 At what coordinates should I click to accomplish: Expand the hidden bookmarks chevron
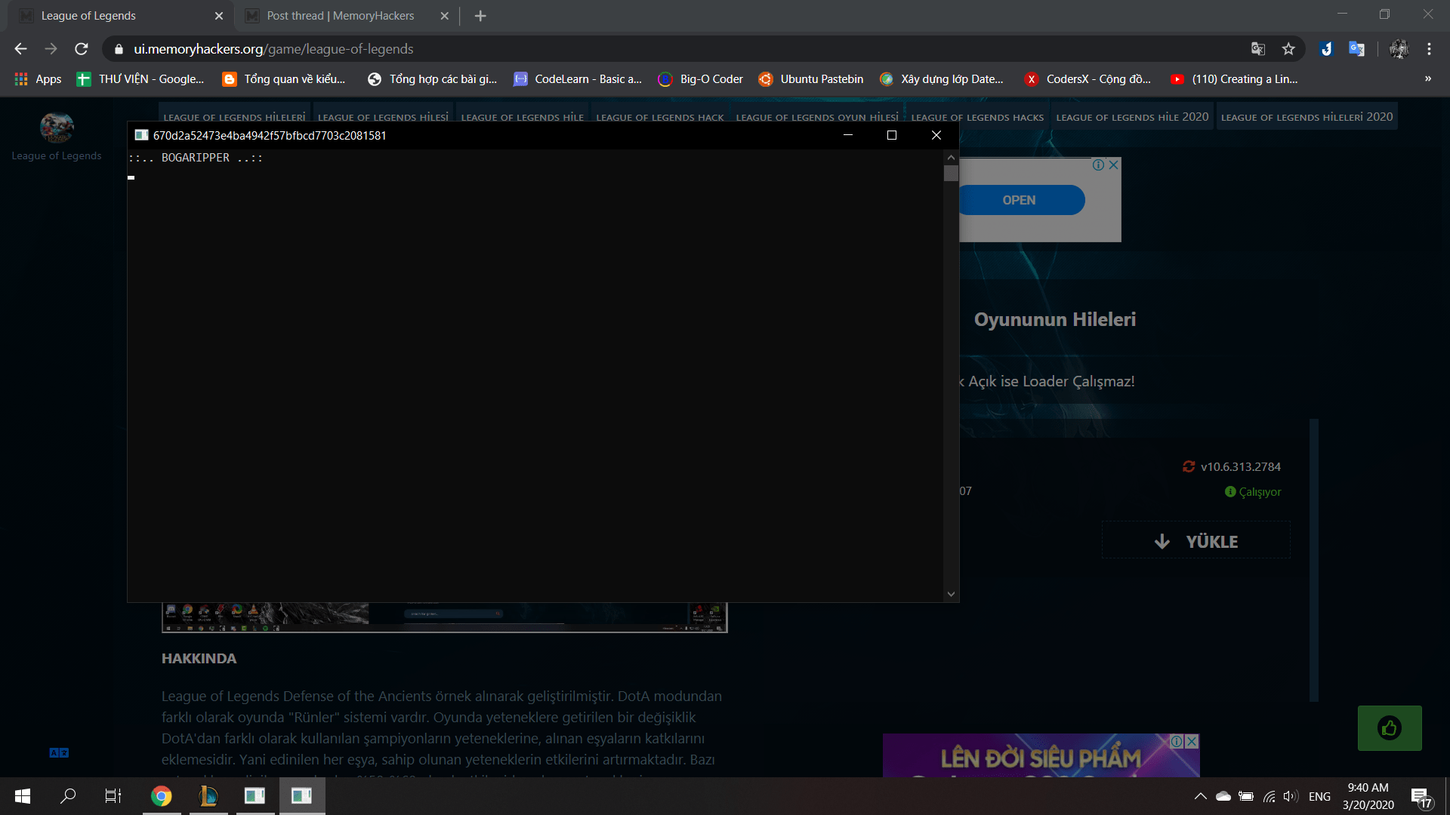pos(1427,79)
